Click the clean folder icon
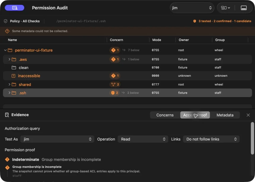This screenshot has height=182, width=255. pos(14,68)
